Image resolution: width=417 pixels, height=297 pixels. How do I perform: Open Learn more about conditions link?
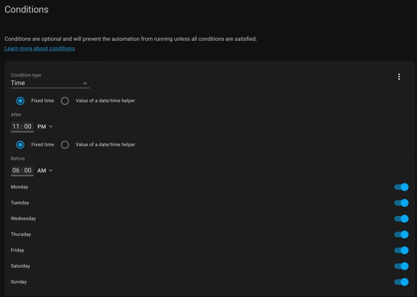[x=40, y=48]
